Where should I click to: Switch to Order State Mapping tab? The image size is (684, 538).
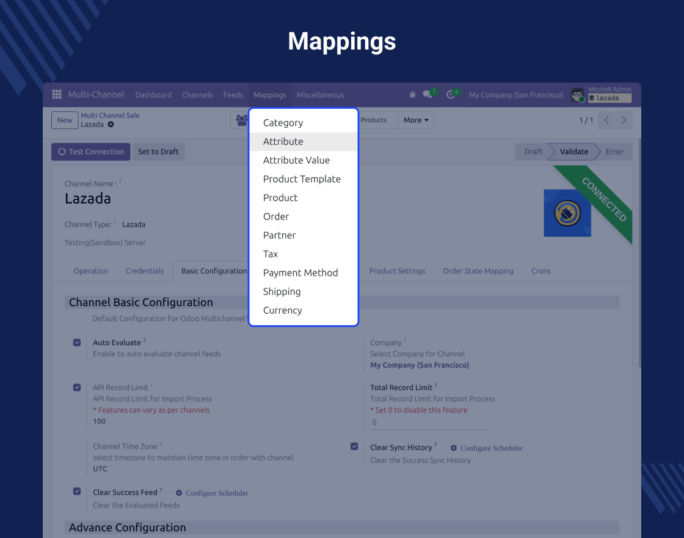coord(478,271)
